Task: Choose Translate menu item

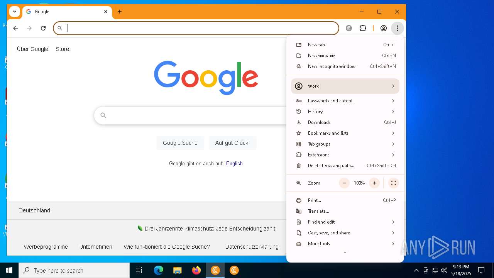Action: [x=345, y=211]
